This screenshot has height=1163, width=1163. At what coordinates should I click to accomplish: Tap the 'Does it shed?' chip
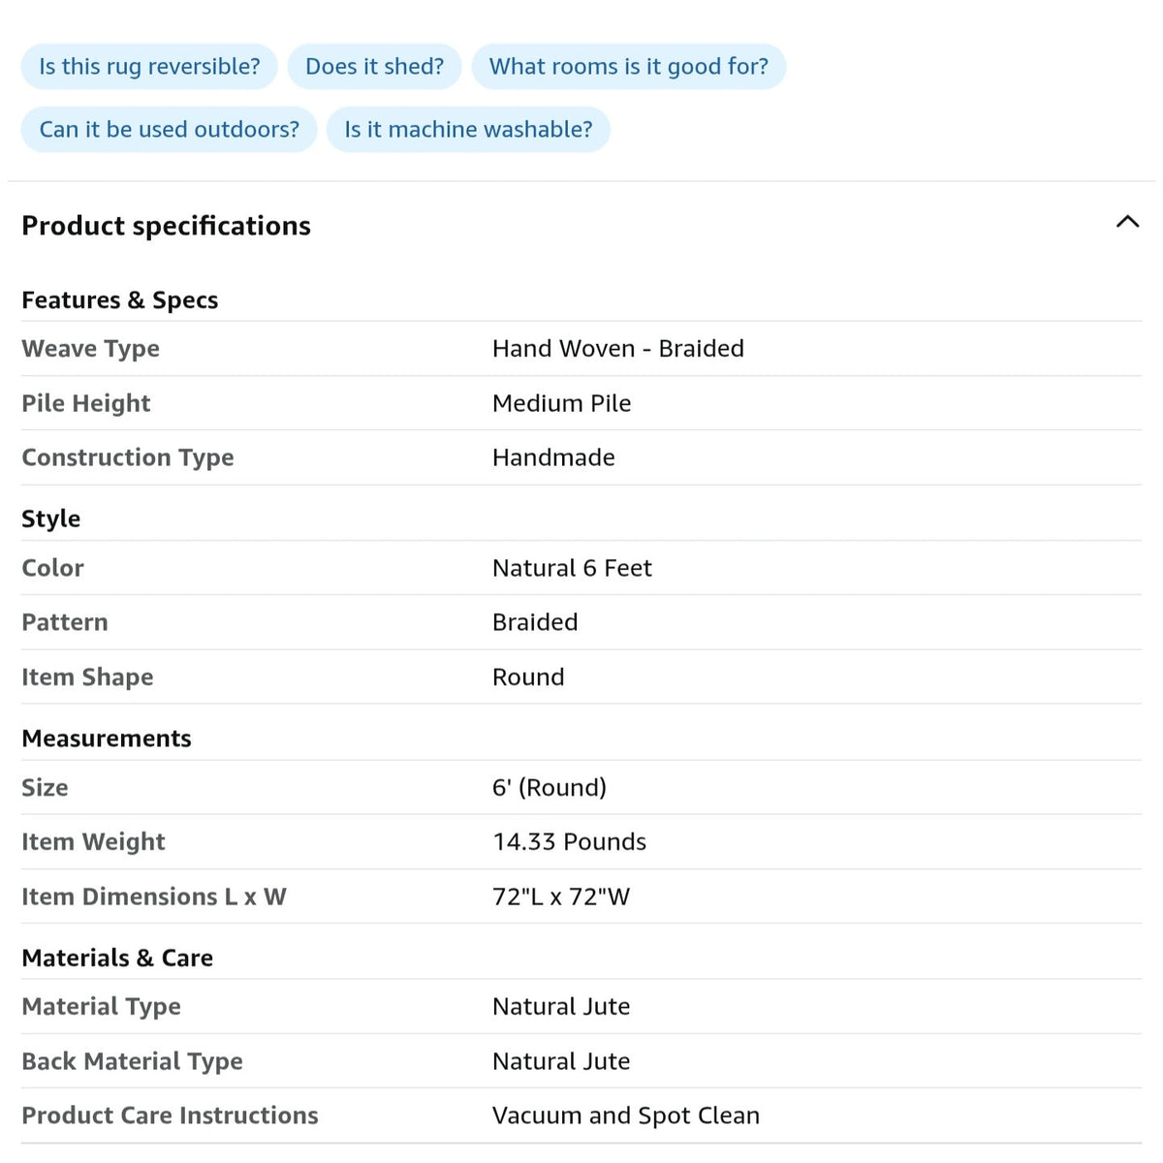point(374,66)
